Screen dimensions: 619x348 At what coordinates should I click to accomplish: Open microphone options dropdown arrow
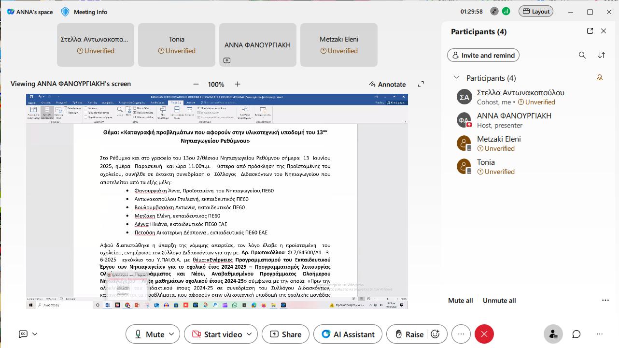(x=172, y=334)
